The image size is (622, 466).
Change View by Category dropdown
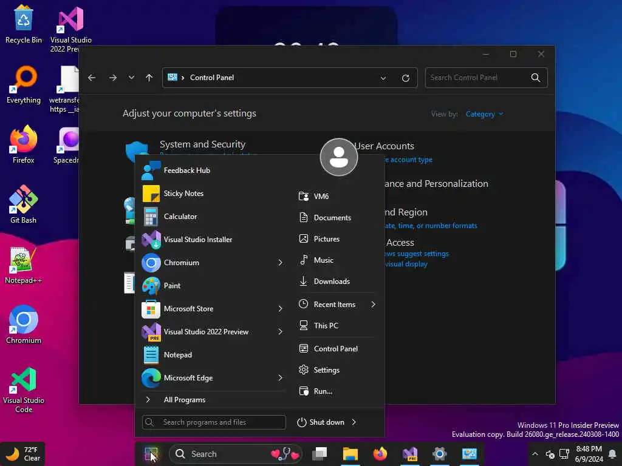(484, 114)
